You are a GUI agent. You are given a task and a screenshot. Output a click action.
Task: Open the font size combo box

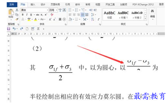coord(53,10)
